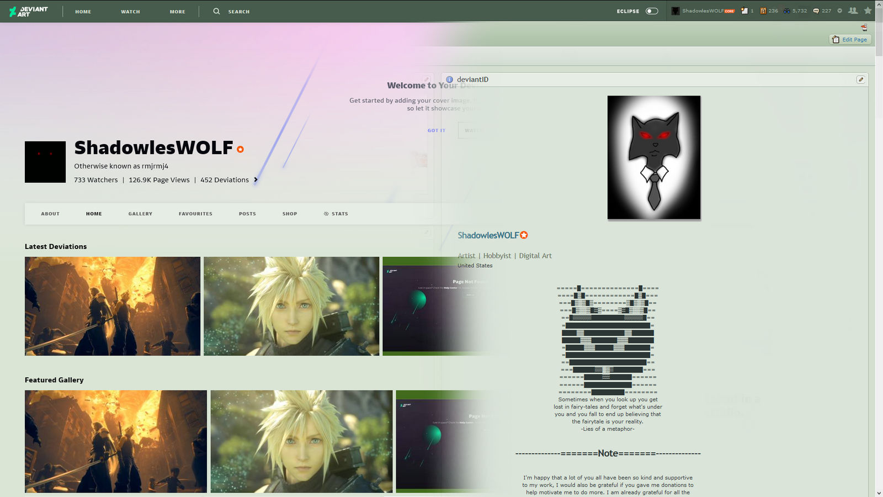Switch to the ABOUT profile tab
The image size is (883, 497).
coord(50,214)
